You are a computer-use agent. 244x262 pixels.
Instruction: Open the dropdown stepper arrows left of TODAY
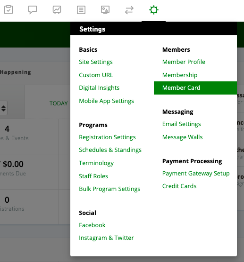click(3, 108)
